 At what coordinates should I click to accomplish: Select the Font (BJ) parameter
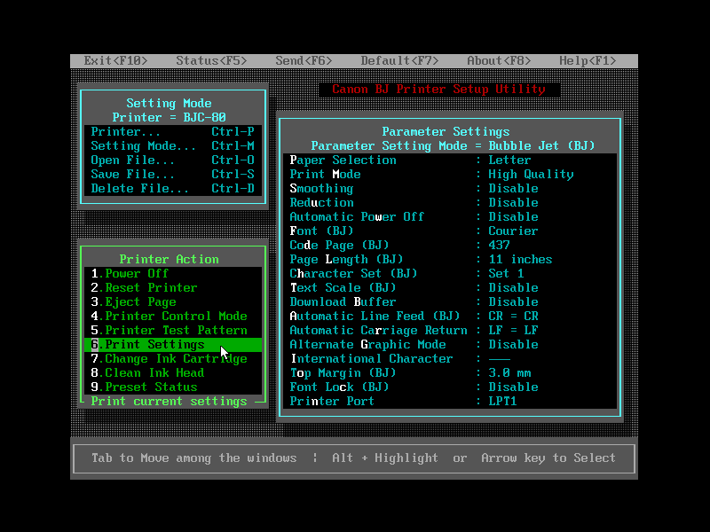[x=450, y=231]
